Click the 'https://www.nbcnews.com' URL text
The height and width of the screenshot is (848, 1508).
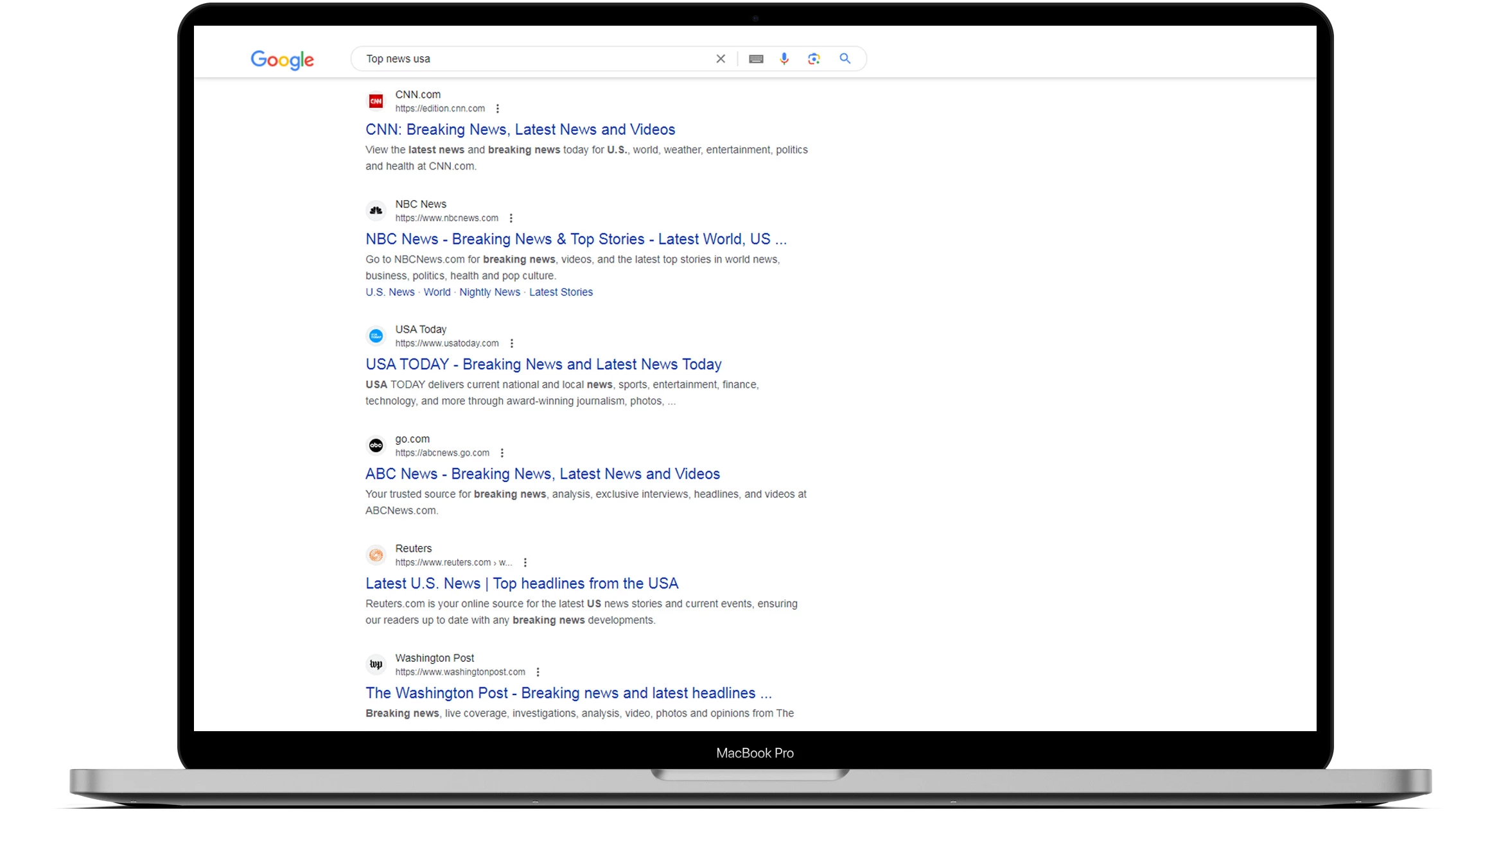[446, 218]
